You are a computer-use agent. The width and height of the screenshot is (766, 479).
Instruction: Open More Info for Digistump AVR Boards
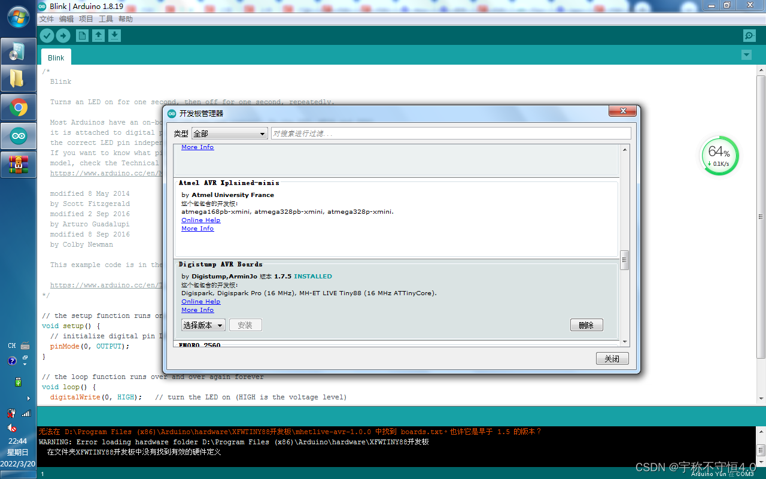coord(197,310)
